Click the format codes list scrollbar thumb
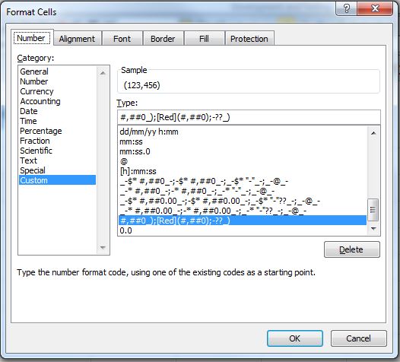Viewport: 400px width, 362px height. (373, 210)
